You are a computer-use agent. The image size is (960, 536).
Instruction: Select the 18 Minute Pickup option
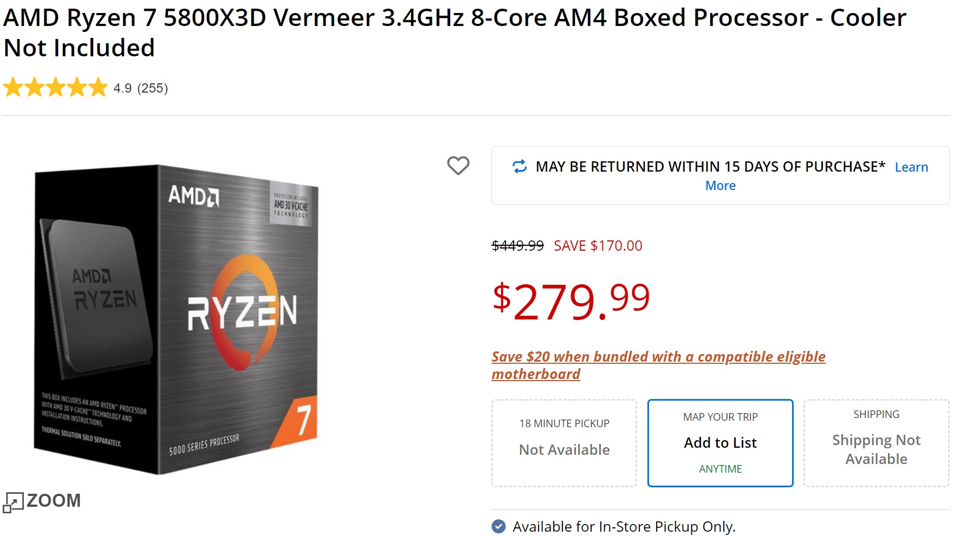tap(564, 443)
